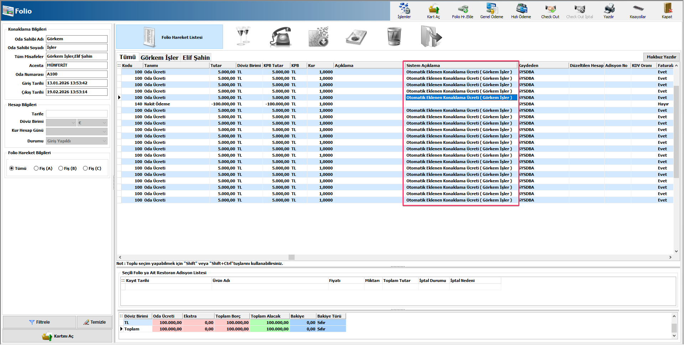This screenshot has width=684, height=345.
Task: Open the telephone records icon
Action: pos(281,37)
